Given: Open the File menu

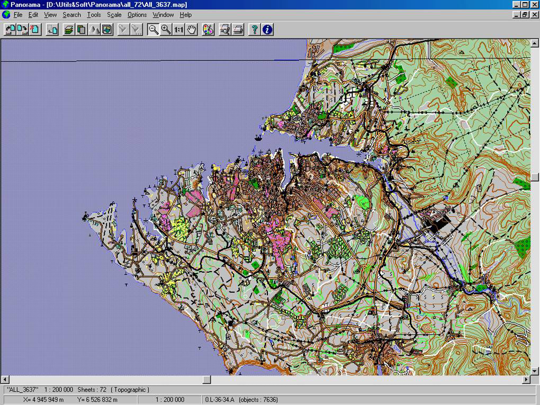Looking at the screenshot, I should click(18, 15).
